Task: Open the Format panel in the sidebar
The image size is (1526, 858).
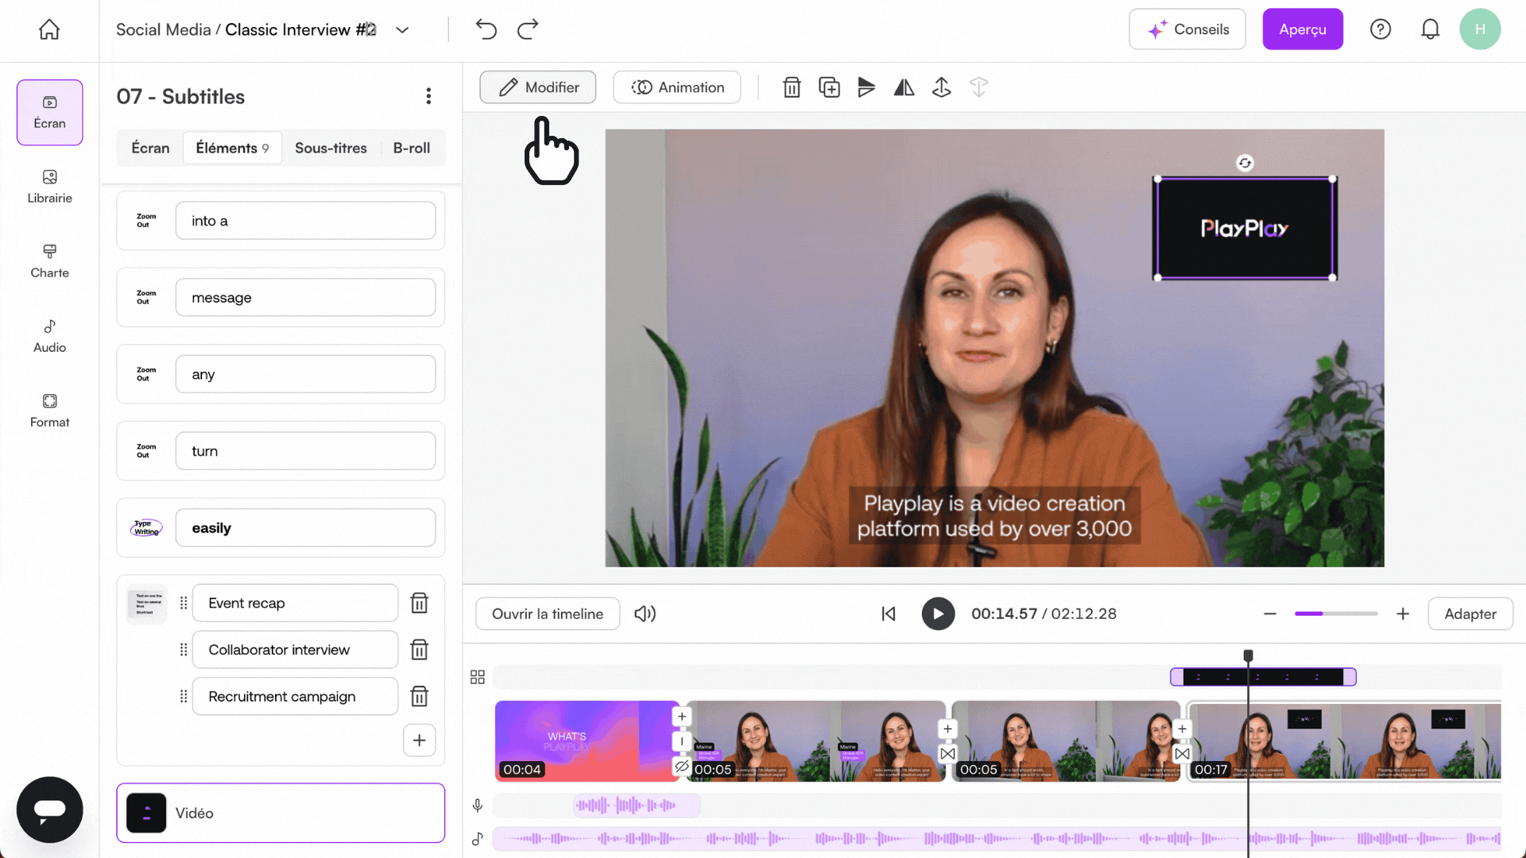Action: (x=49, y=410)
